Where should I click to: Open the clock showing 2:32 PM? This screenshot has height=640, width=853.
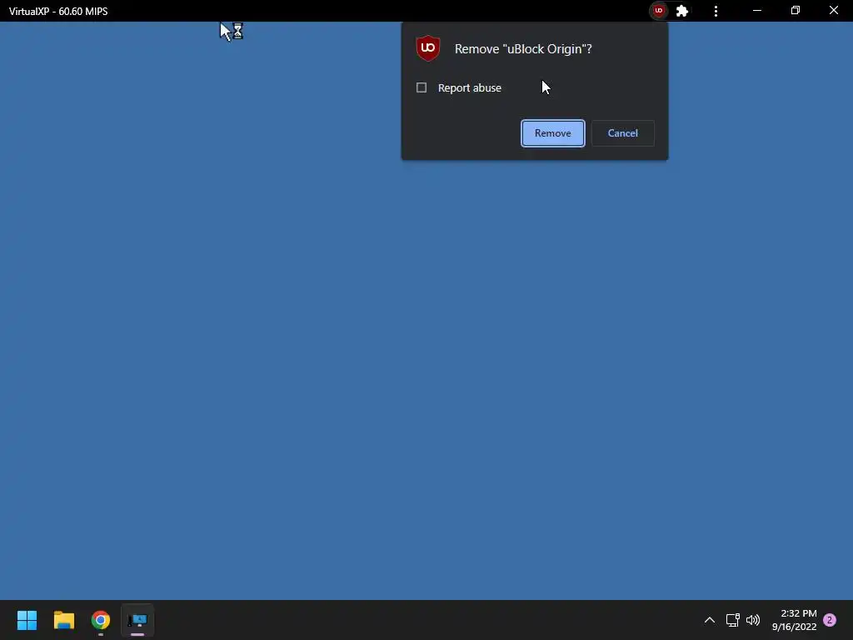(794, 620)
